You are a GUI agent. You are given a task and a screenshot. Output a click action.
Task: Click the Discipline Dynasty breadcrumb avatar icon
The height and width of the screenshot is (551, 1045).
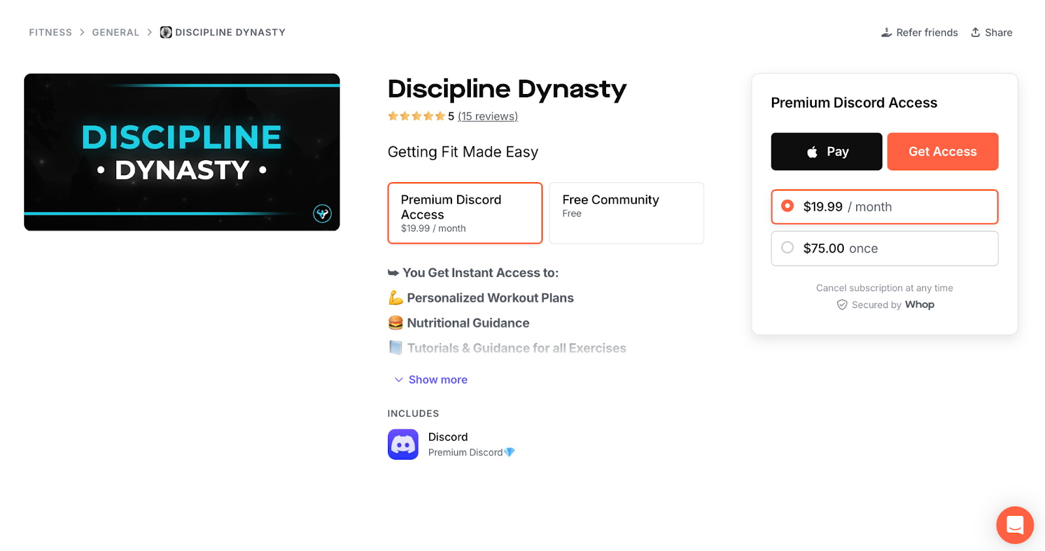click(166, 32)
